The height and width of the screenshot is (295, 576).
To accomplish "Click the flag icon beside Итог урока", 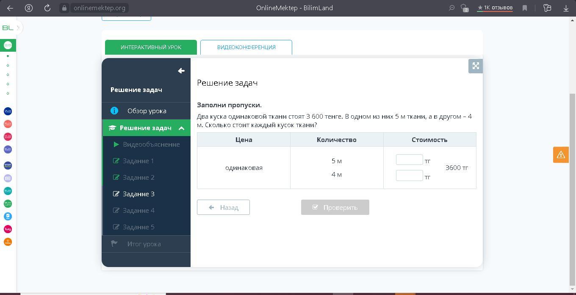I will click(x=114, y=244).
